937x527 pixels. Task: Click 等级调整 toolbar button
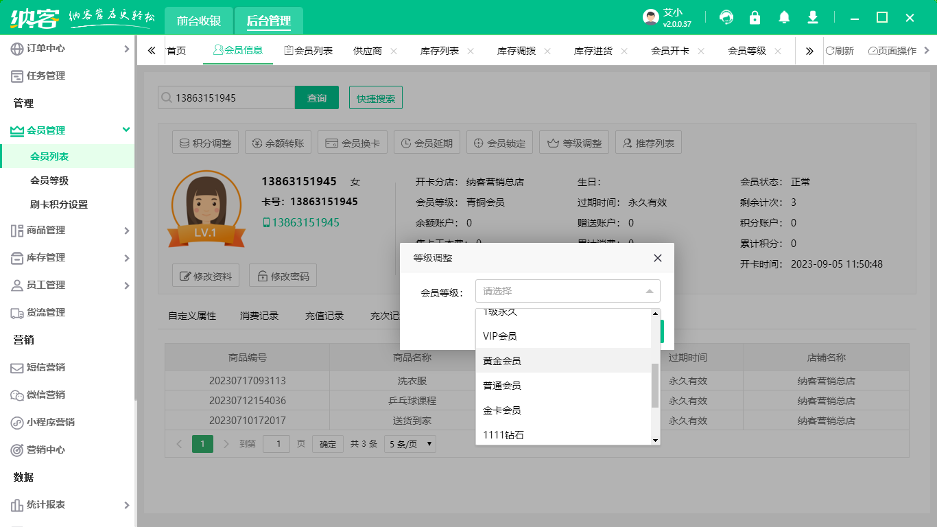[x=575, y=143]
